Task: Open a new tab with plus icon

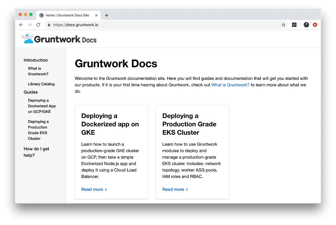Action: [107, 16]
